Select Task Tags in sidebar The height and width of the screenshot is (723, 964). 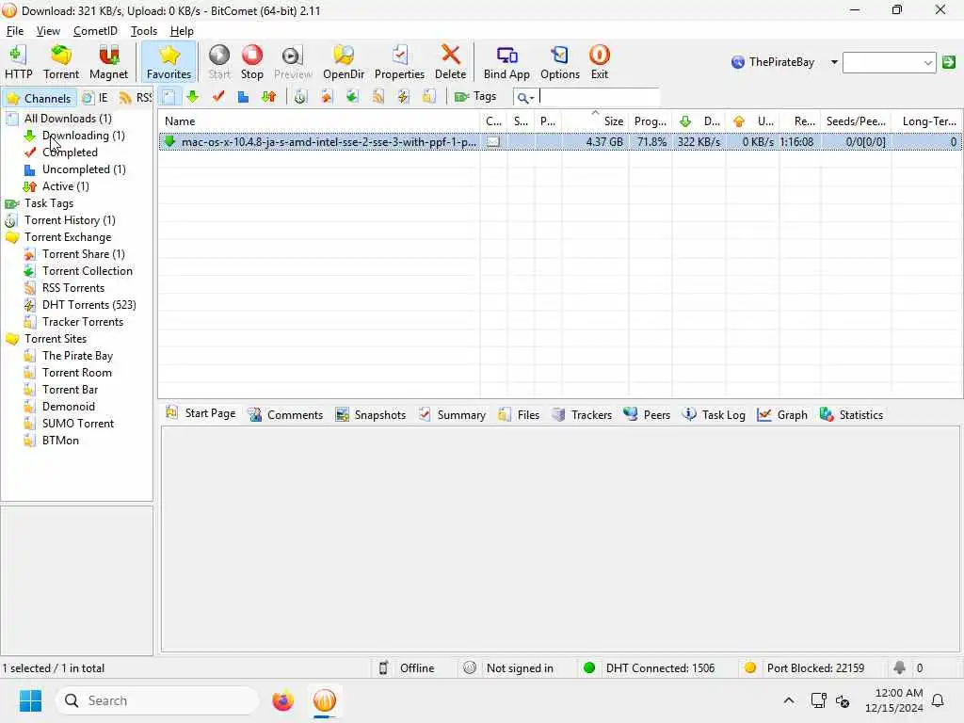pos(49,203)
